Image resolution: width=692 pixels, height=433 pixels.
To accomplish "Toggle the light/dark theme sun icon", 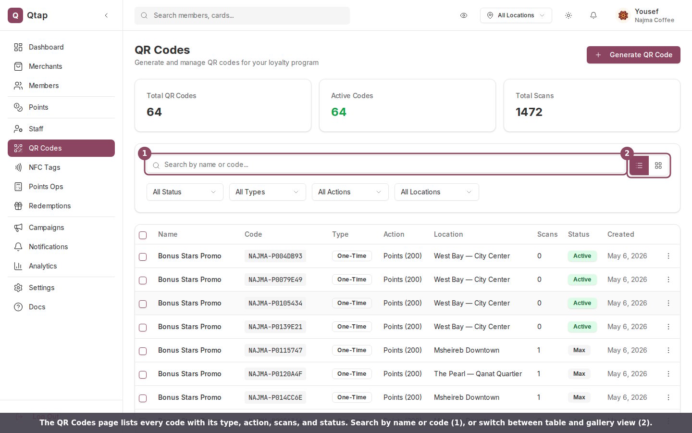I will point(568,15).
